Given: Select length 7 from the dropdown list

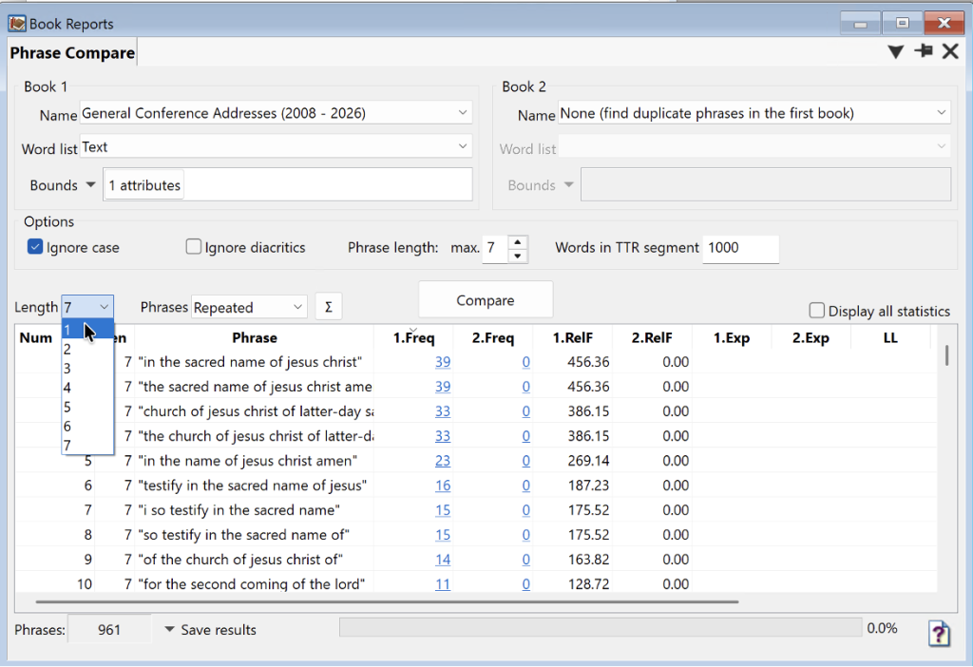Looking at the screenshot, I should (x=87, y=445).
